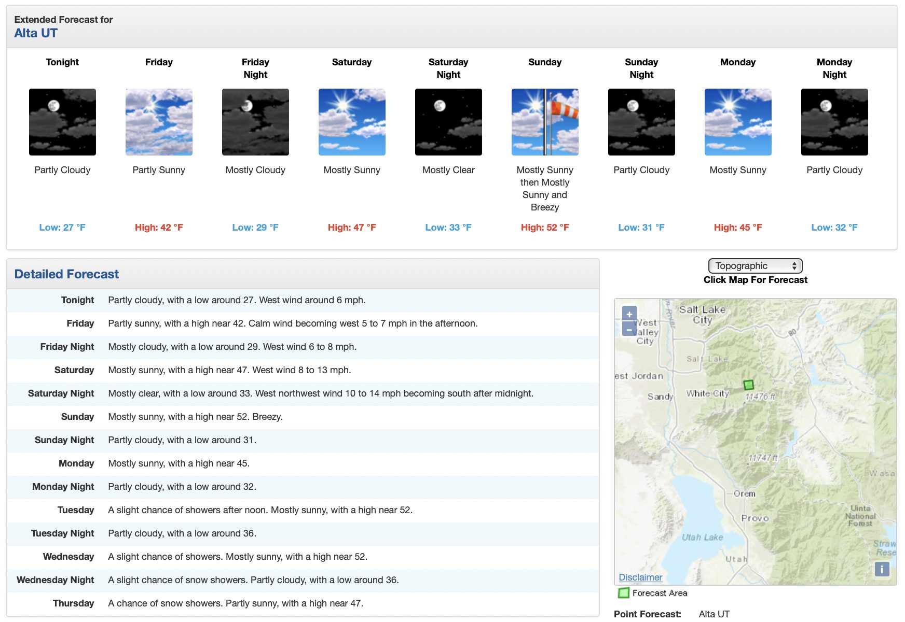Click the Low: 32 °F temperature text
The width and height of the screenshot is (905, 622).
coord(834,228)
